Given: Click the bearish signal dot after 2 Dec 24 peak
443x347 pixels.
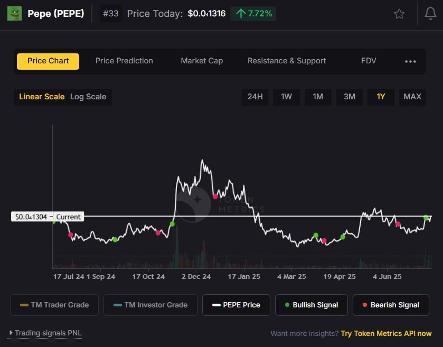Looking at the screenshot, I should point(215,196).
